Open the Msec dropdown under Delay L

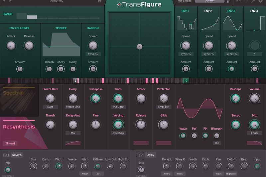(167, 174)
